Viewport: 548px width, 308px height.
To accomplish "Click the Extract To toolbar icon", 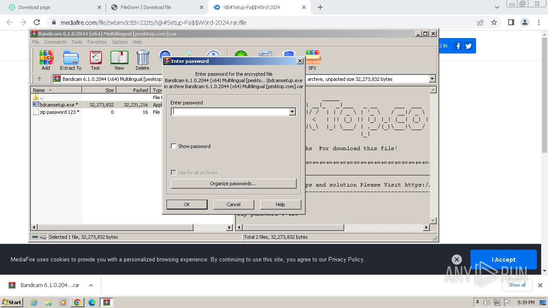I will (x=71, y=60).
